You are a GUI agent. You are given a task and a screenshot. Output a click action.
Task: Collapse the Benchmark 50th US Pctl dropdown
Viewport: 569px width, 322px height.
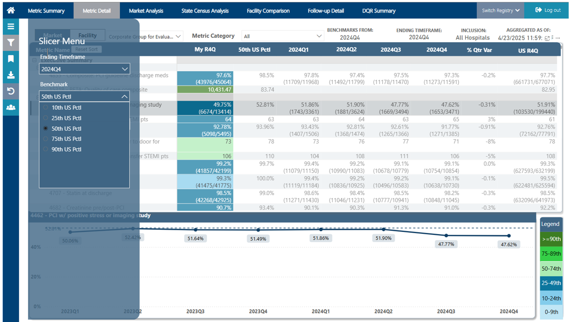tap(84, 97)
